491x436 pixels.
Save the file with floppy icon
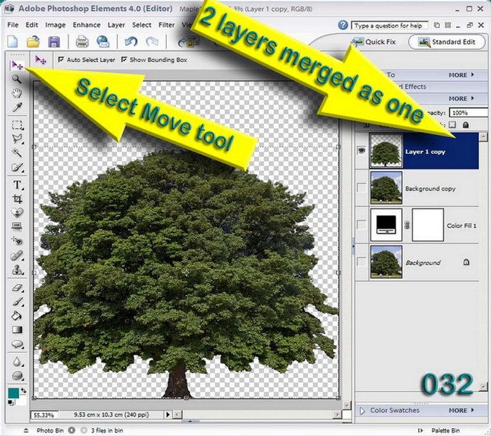pos(54,42)
